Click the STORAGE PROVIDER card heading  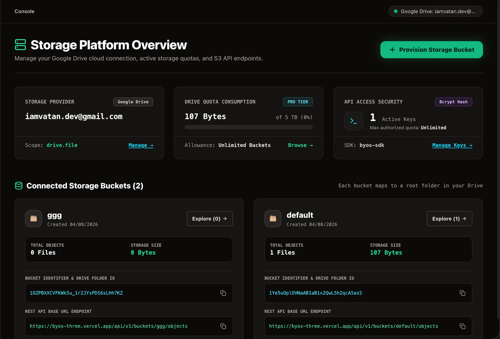(50, 102)
